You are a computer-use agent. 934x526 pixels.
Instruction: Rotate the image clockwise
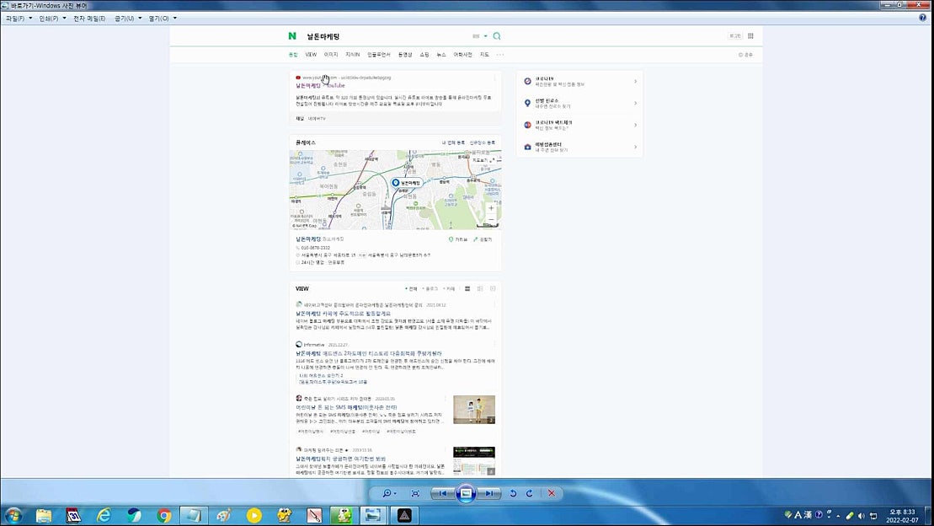529,493
